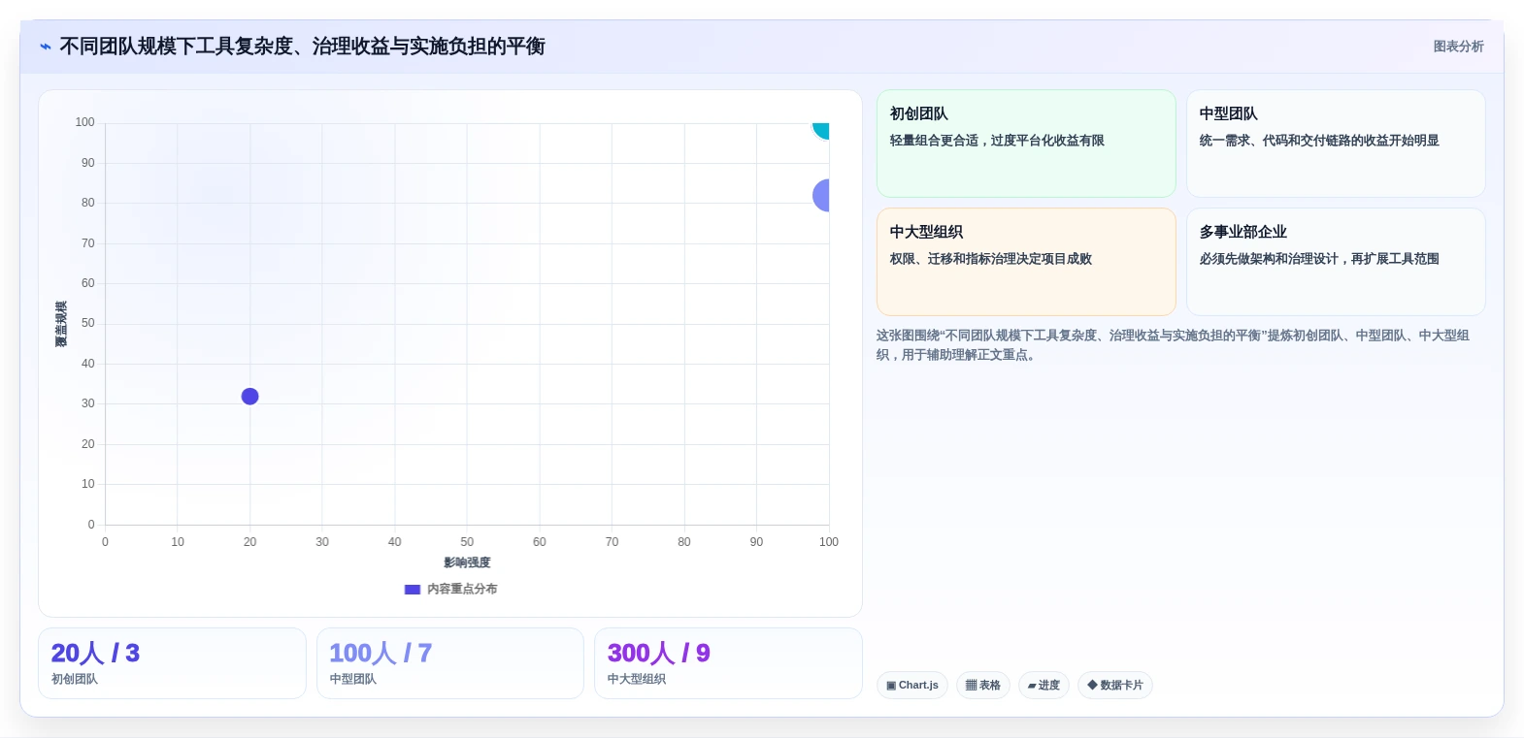Click the text 必须先做架构和治理设计，再扩展工具范围
This screenshot has height=738, width=1524.
click(1319, 259)
